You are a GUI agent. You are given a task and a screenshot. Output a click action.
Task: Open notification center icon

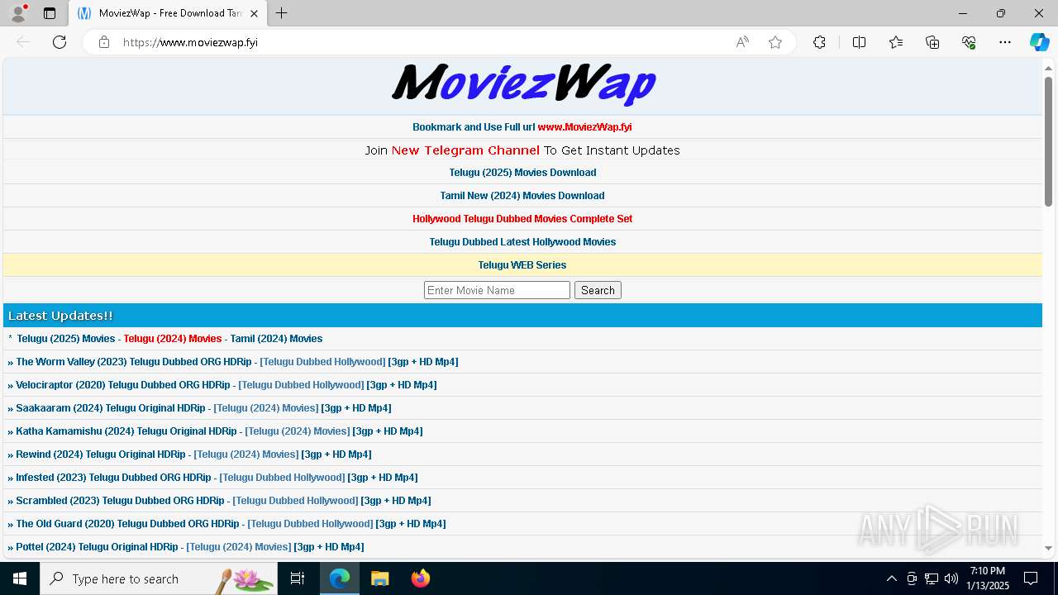pos(1031,578)
